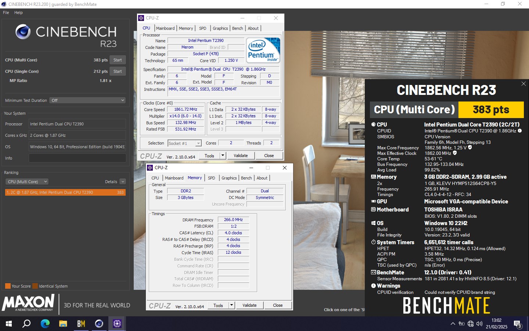
Task: Switch to Mainboard tab in upper CPU-Z
Action: coord(165,28)
